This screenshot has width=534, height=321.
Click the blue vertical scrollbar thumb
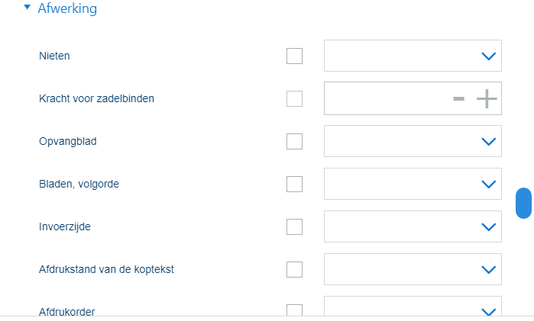[x=523, y=203]
